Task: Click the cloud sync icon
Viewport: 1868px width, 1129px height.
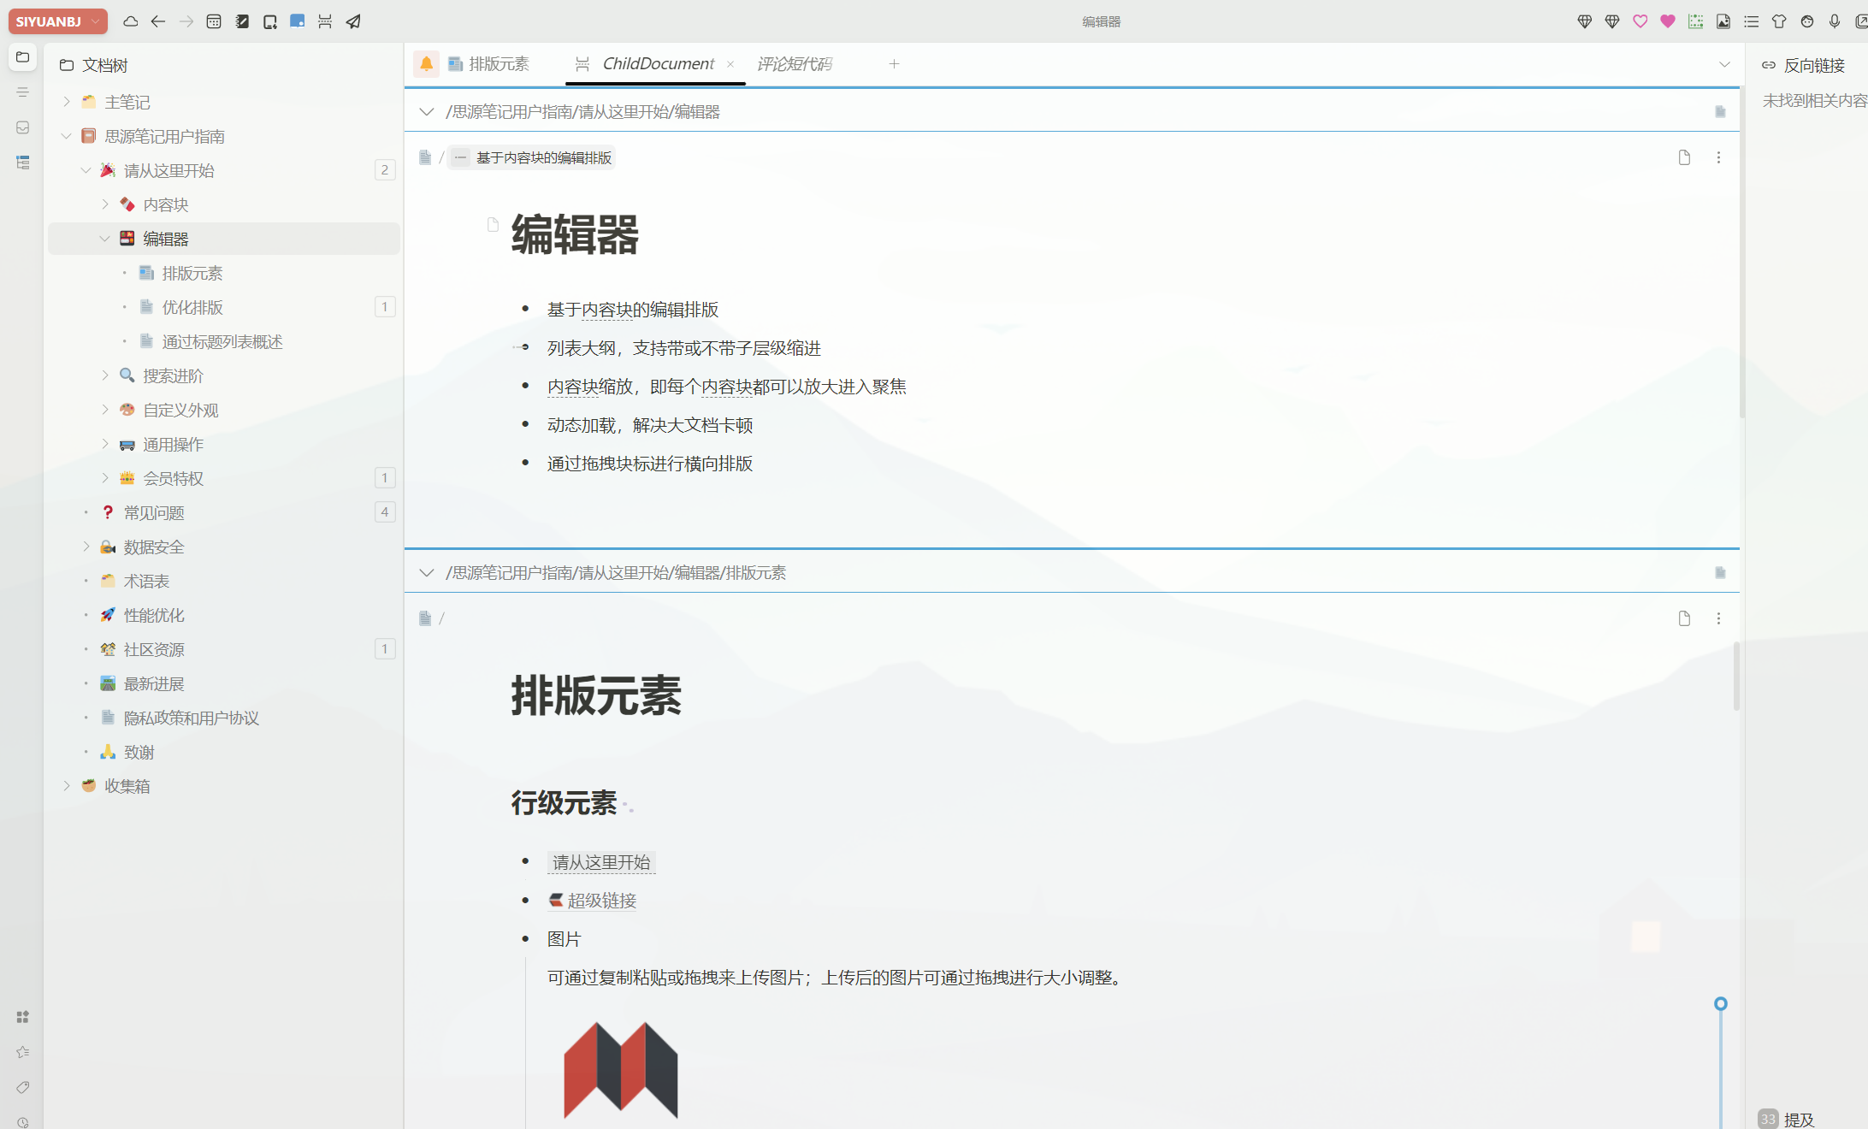Action: pos(131,21)
